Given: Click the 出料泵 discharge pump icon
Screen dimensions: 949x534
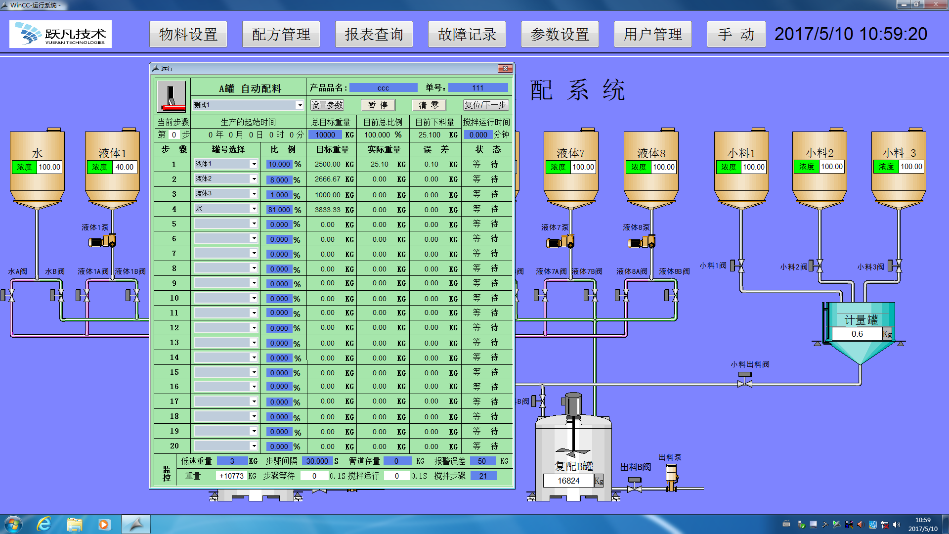Looking at the screenshot, I should [x=671, y=477].
